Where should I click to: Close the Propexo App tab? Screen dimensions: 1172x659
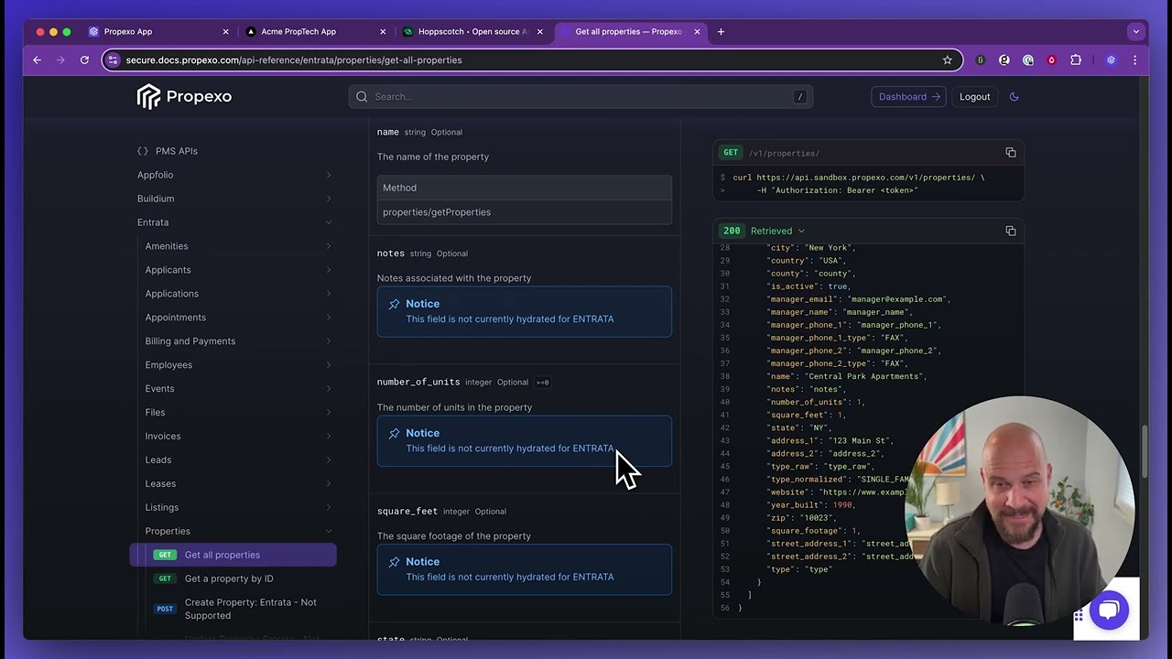pos(225,31)
